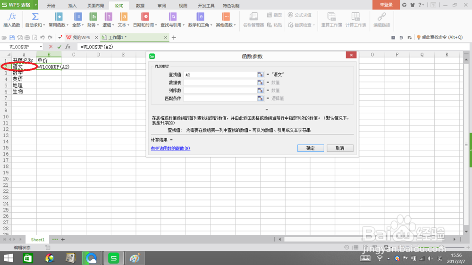Click the 匹配条件 input field
Viewport: 472px width, 265px height.
pyautogui.click(x=220, y=99)
